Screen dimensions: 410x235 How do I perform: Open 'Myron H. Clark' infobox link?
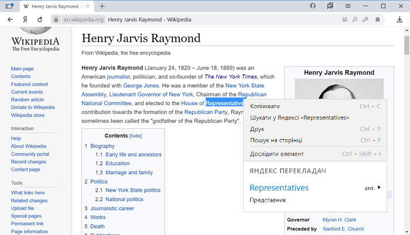[x=339, y=220]
